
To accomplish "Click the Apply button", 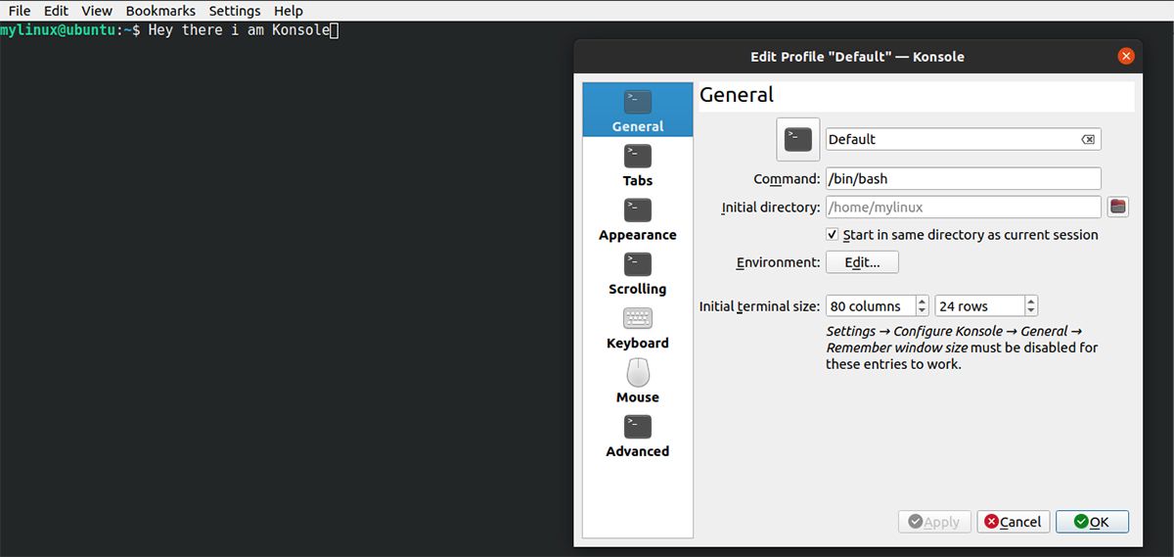I will tap(934, 522).
